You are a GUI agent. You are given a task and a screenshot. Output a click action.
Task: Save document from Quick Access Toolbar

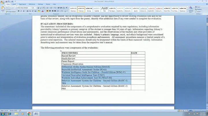(6, 1)
